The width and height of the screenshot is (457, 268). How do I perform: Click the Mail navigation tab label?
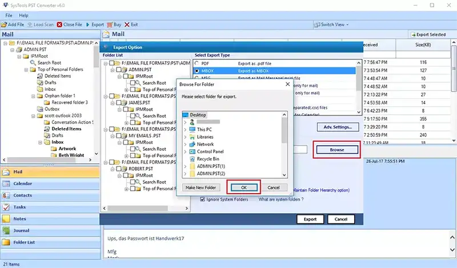click(18, 172)
